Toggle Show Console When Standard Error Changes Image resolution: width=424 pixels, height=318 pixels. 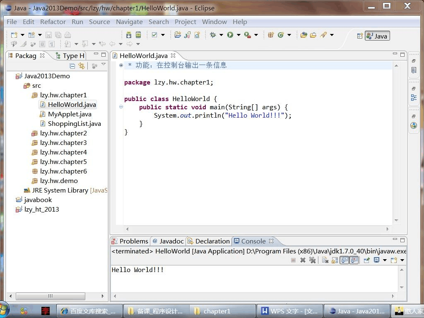[x=354, y=260]
